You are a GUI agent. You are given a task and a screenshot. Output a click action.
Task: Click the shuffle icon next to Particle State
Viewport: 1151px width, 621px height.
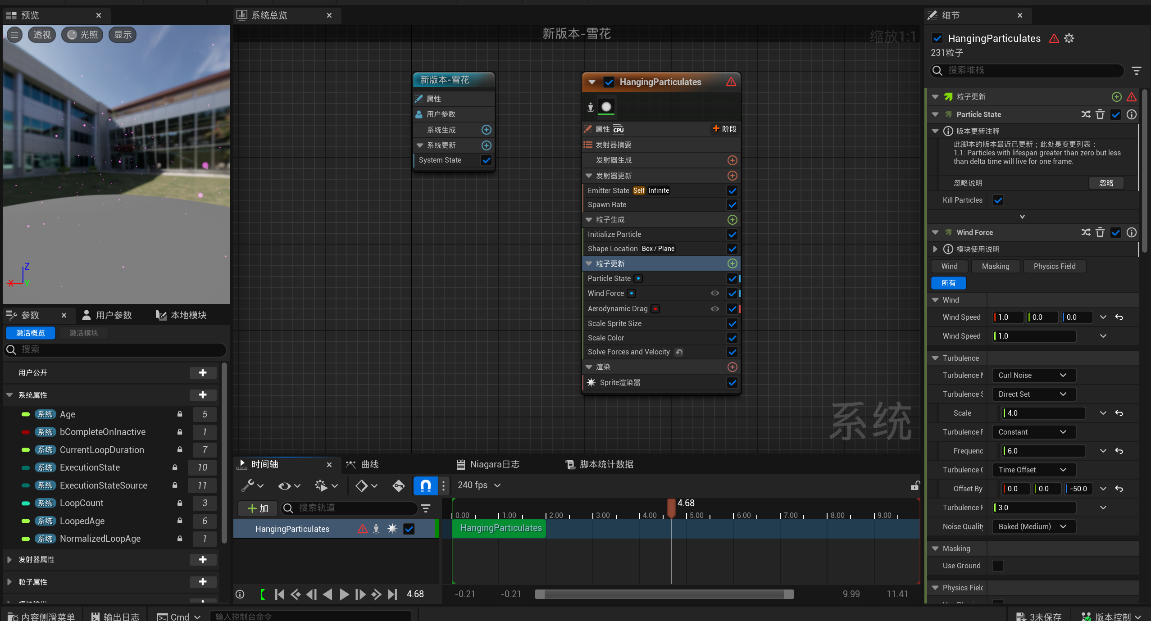[x=1086, y=114]
